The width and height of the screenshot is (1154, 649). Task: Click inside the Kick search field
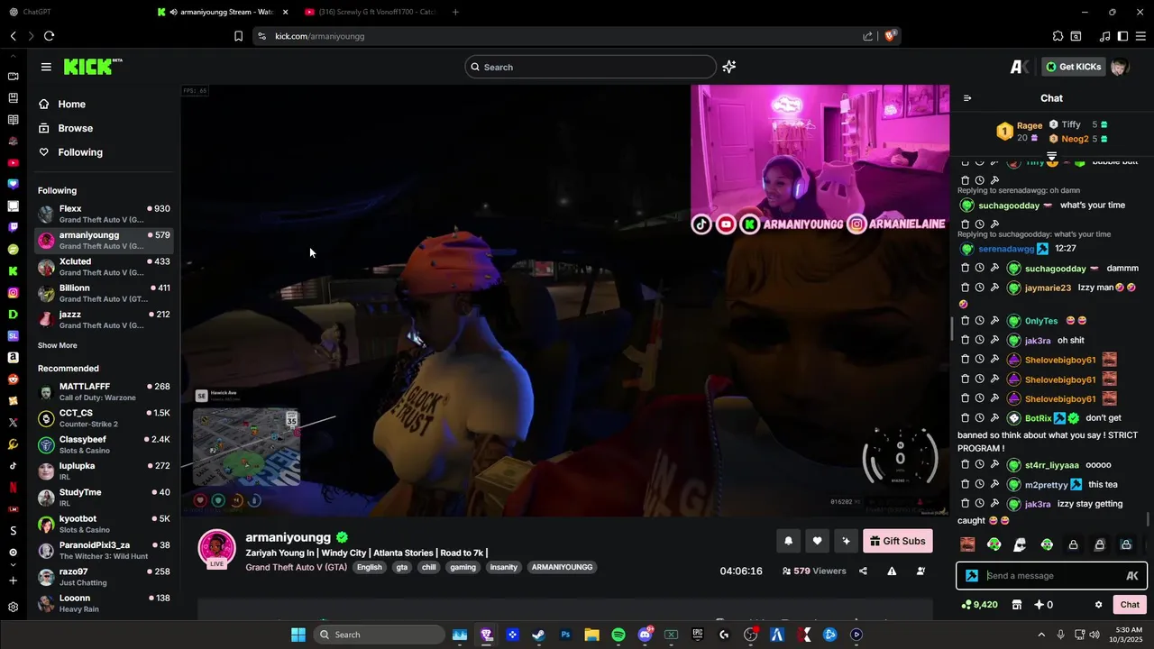(x=591, y=67)
